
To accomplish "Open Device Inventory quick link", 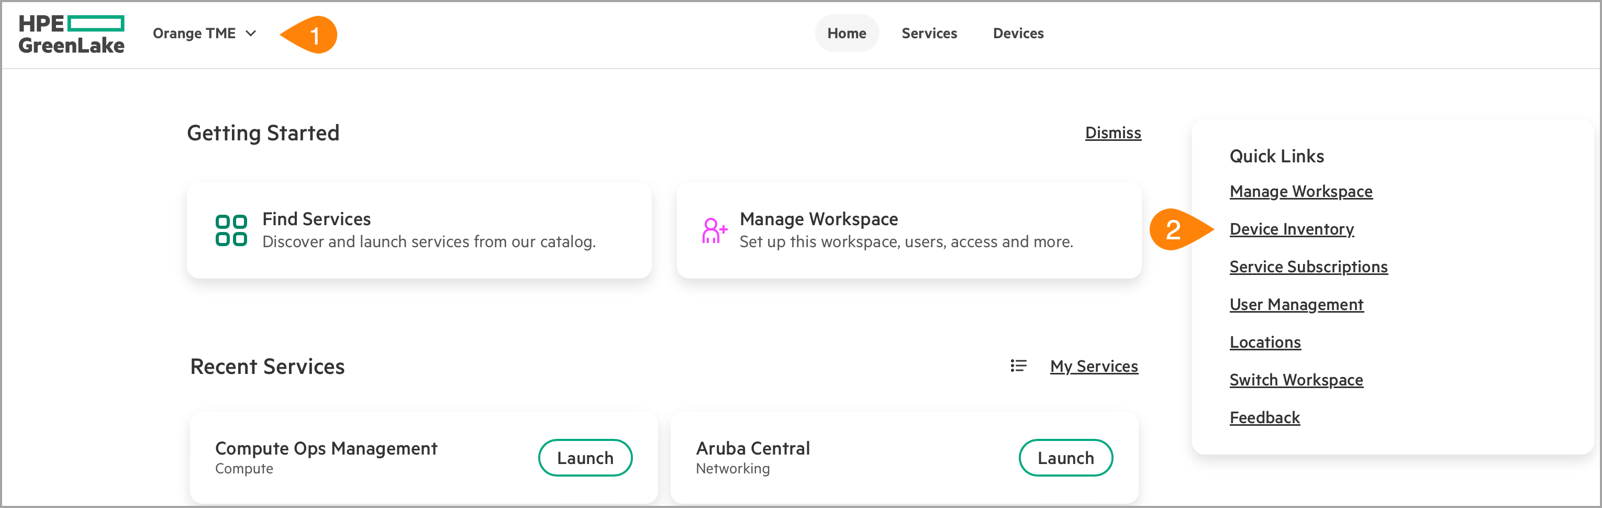I will pos(1292,229).
